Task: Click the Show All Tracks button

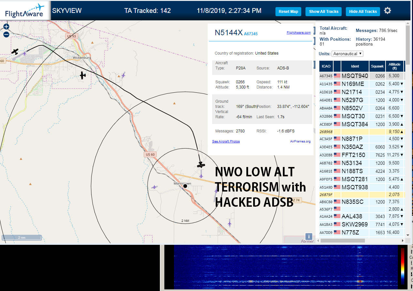Action: (324, 12)
